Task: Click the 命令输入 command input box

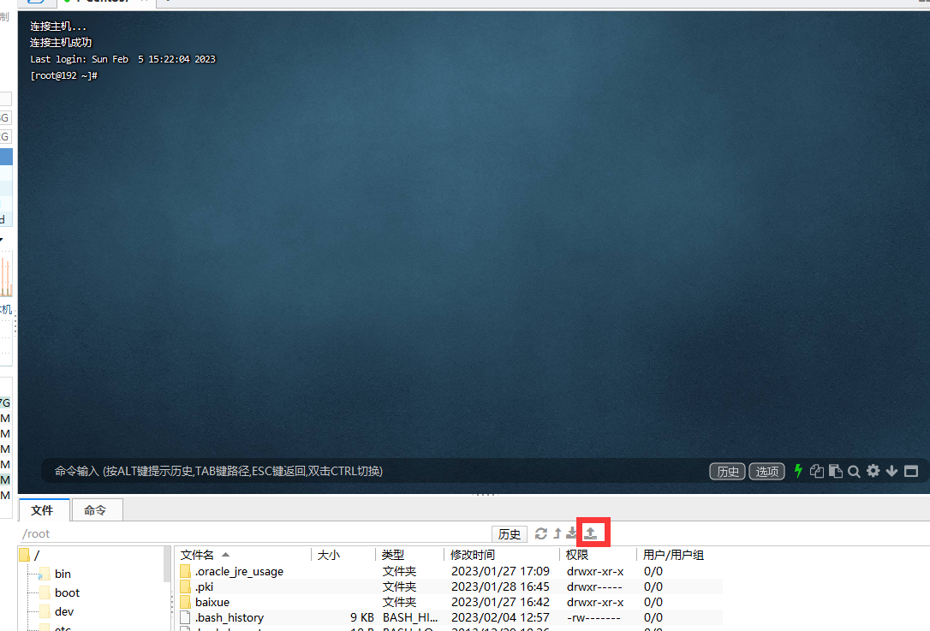Action: point(373,471)
